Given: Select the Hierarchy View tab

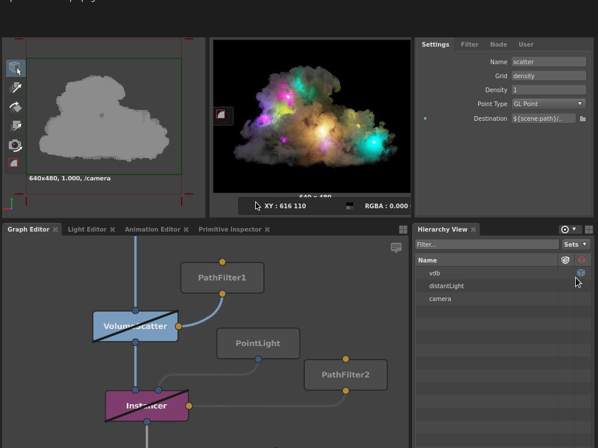Looking at the screenshot, I should (x=442, y=229).
